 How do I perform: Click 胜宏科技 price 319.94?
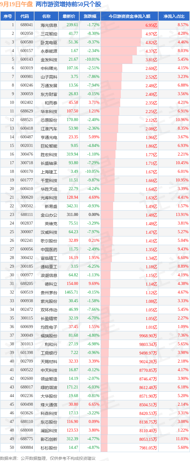pyautogui.click(x=72, y=154)
